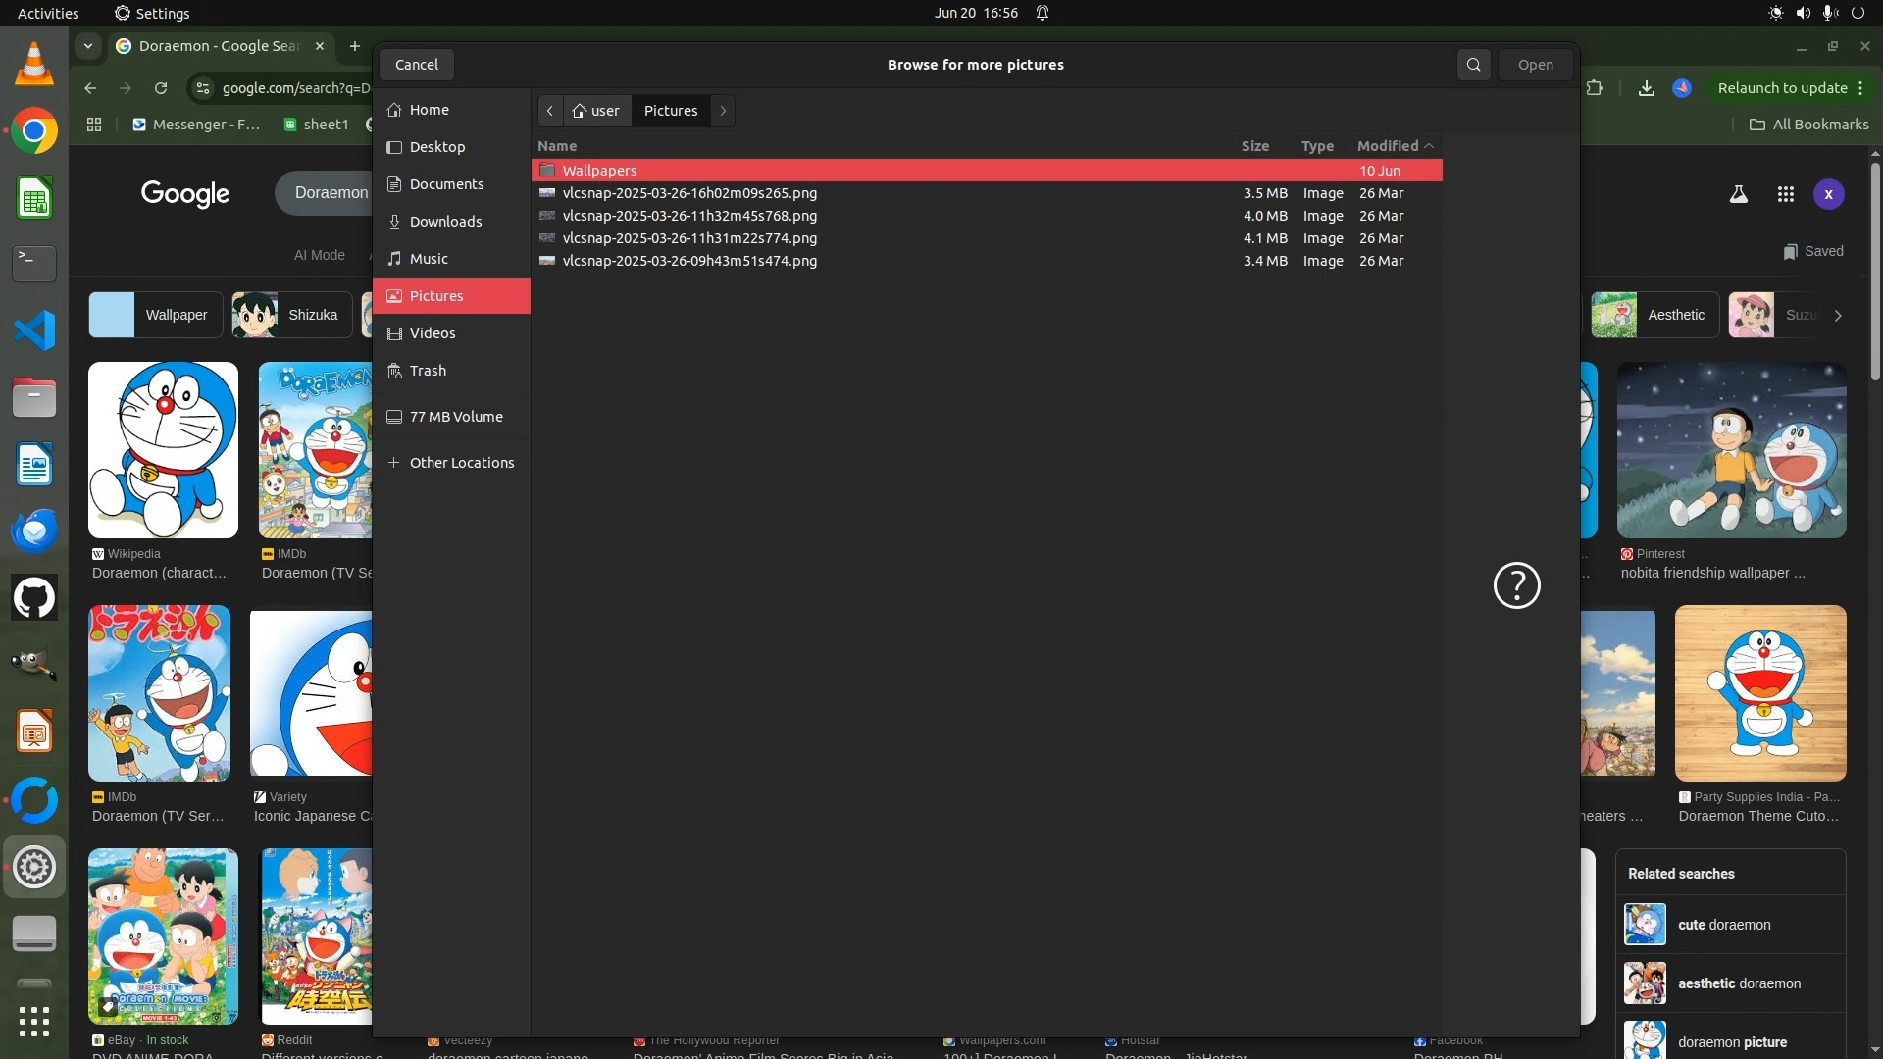
Task: Open the Trash location in sidebar
Action: 428,371
